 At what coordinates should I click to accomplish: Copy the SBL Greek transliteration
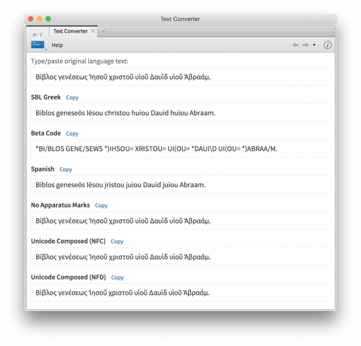[72, 98]
